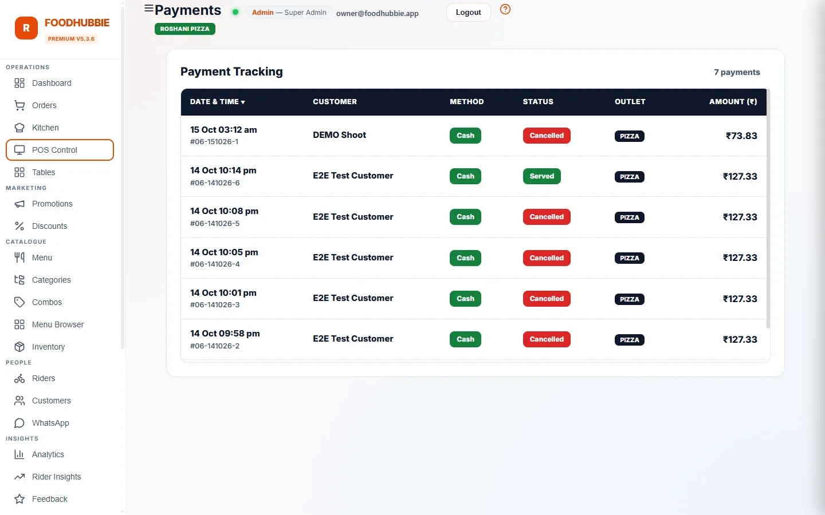Click the Riders bicycle icon
This screenshot has width=825, height=515.
(19, 378)
